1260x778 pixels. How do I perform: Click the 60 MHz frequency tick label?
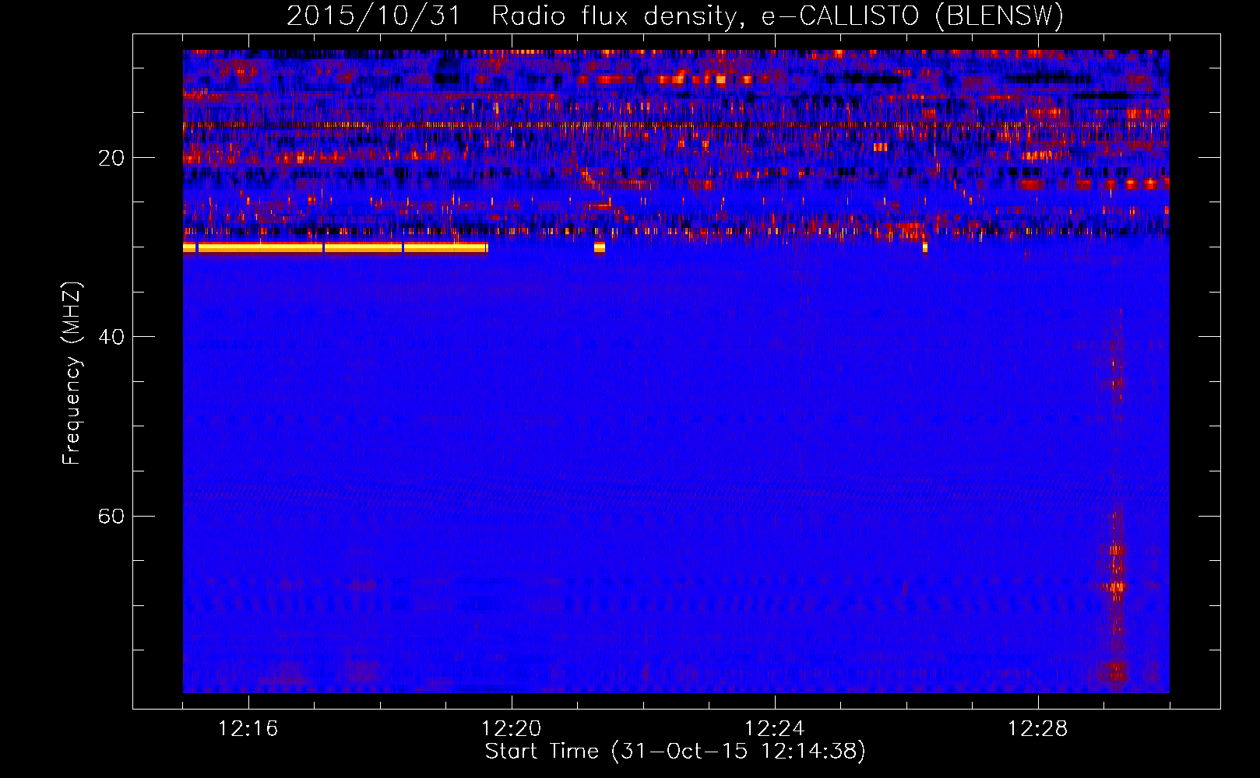[111, 517]
